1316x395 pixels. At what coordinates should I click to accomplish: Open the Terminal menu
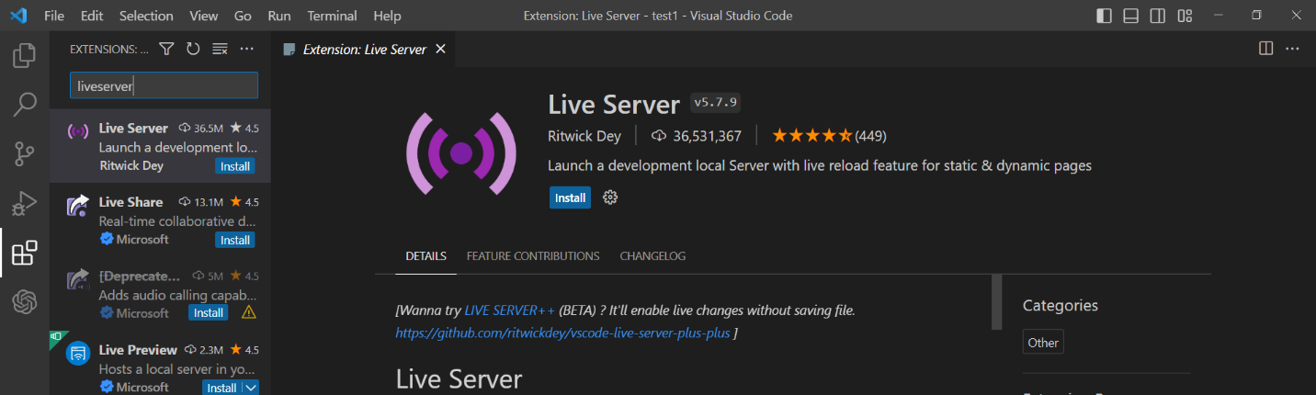(333, 16)
